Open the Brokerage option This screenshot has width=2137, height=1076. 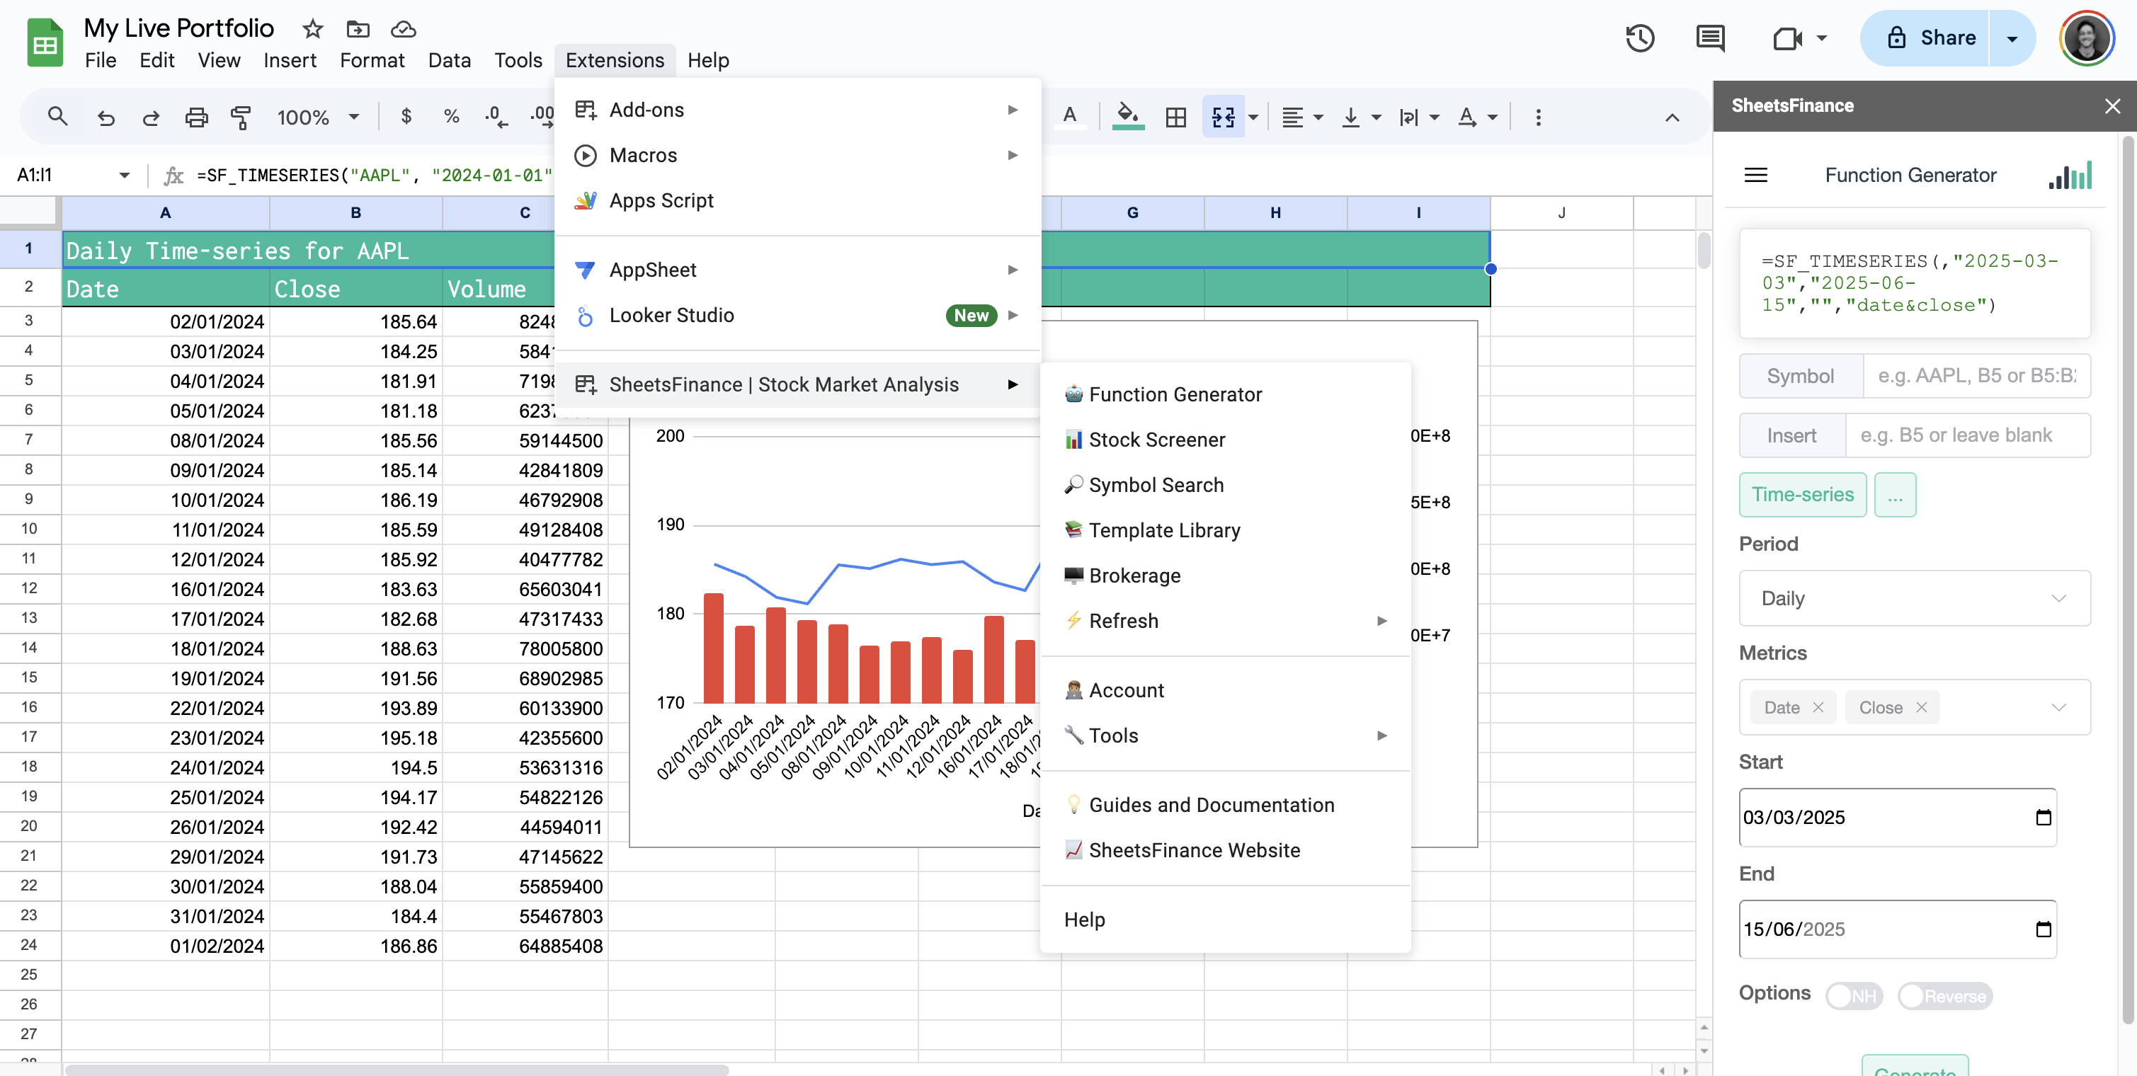(x=1135, y=575)
